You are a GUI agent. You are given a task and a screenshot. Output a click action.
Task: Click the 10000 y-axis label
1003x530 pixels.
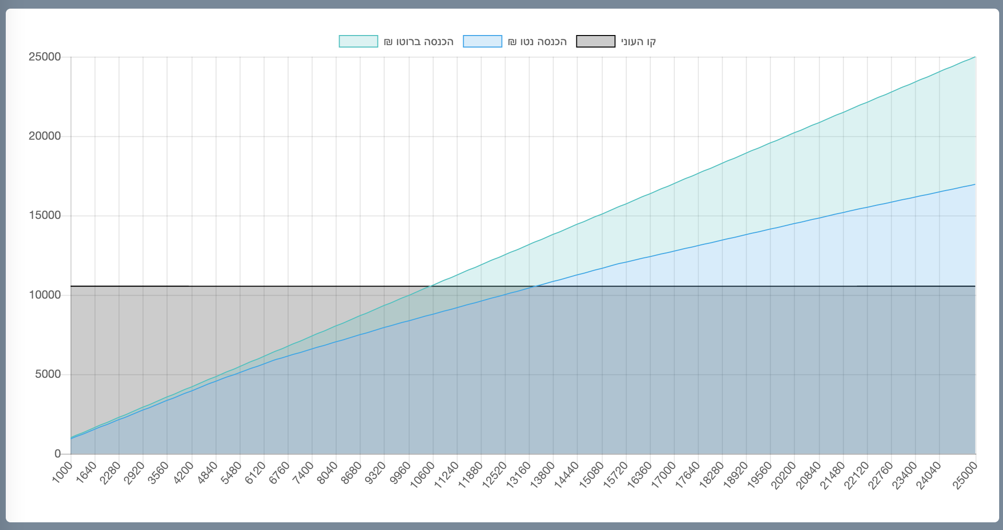(x=45, y=295)
